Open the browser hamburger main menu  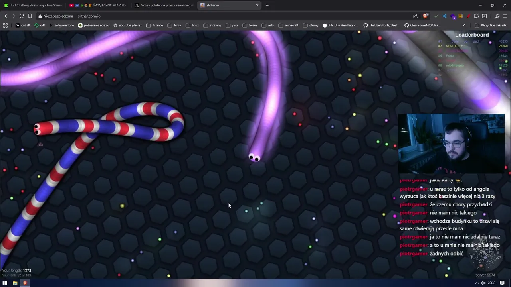click(505, 16)
